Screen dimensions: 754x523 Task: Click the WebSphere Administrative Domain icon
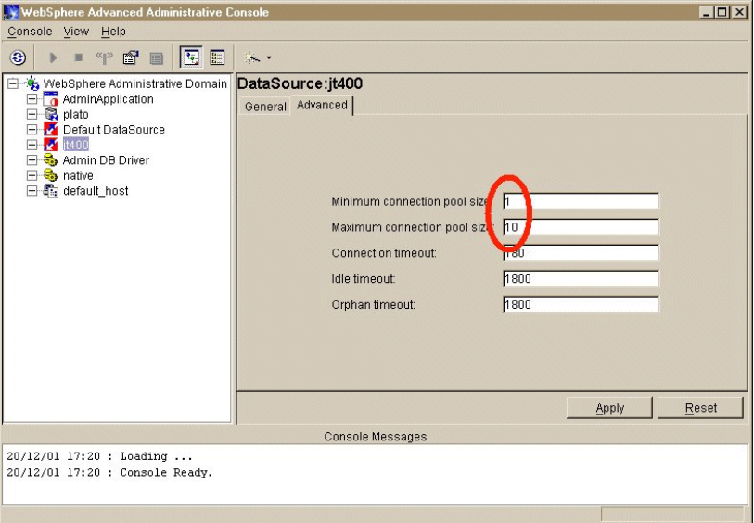coord(32,83)
